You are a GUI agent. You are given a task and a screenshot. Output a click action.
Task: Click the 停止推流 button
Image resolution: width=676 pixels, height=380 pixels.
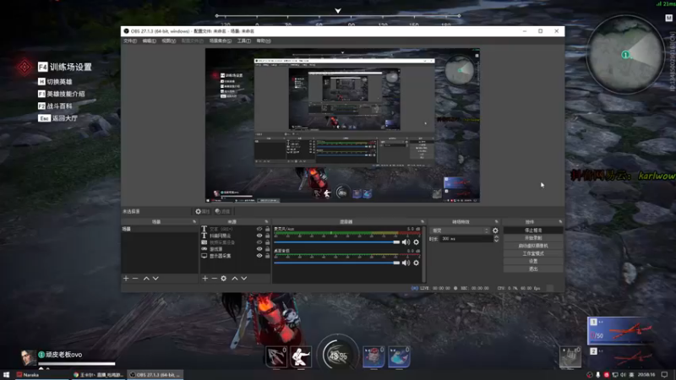[533, 231]
